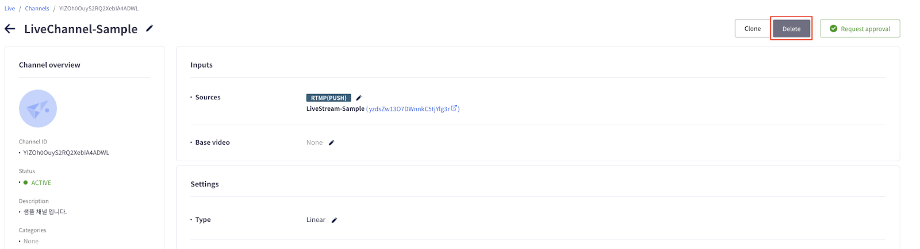Viewport: 920px width, 249px height.
Task: Click the back arrow beside LiveChannel-Sample
Action: [10, 29]
